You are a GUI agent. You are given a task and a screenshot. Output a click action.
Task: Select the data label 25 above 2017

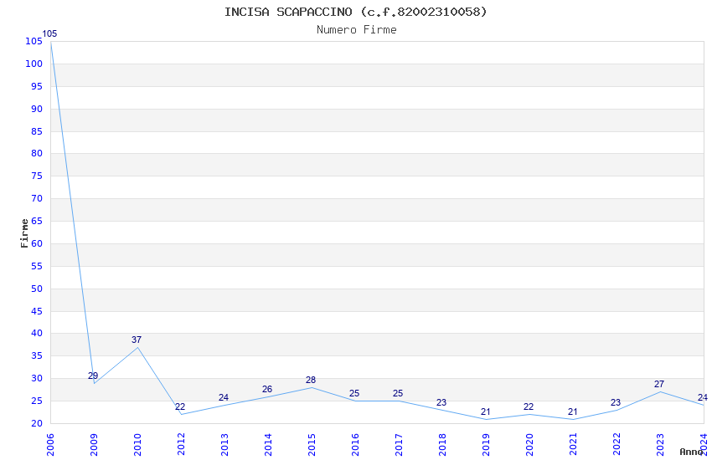point(398,393)
